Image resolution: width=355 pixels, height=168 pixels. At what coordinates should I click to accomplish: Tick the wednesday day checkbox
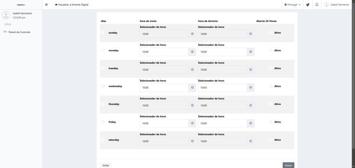pyautogui.click(x=103, y=86)
